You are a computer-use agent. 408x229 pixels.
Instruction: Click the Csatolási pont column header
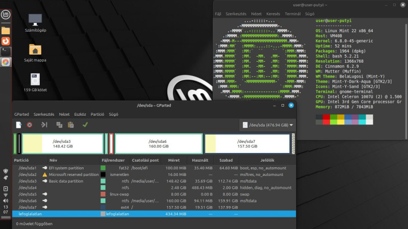pos(145,160)
